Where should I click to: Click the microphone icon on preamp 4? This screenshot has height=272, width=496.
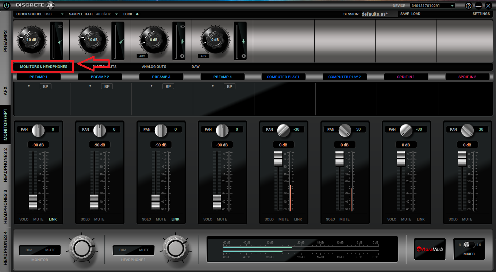tap(243, 41)
